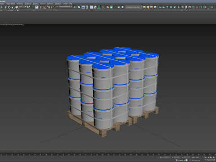Open the Customize menu
This screenshot has width=216, height=162.
28,4
